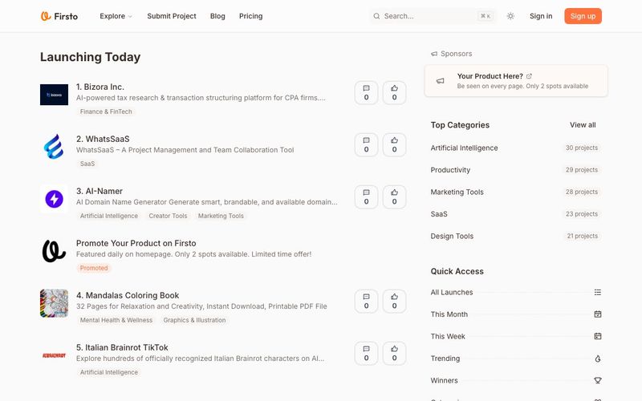Click the Sign in link
This screenshot has height=401, width=642.
pyautogui.click(x=541, y=16)
